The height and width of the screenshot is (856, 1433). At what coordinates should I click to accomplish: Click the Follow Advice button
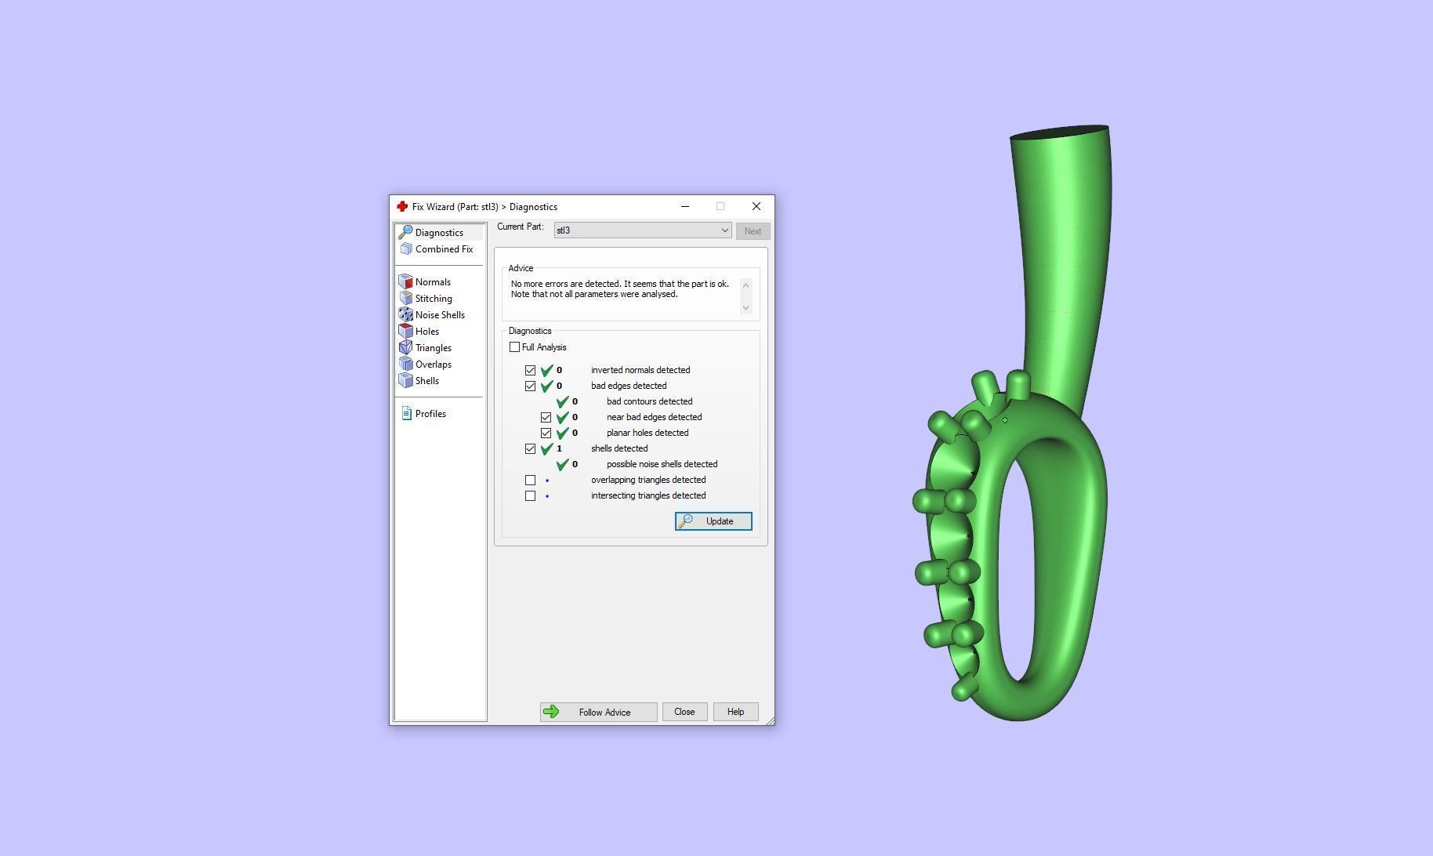pyautogui.click(x=598, y=712)
